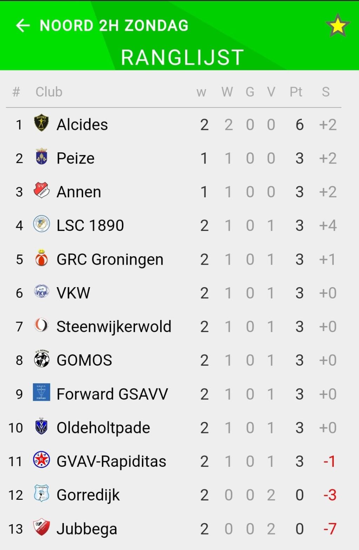Open the Alcides club logo
Image resolution: width=359 pixels, height=550 pixels.
[41, 123]
